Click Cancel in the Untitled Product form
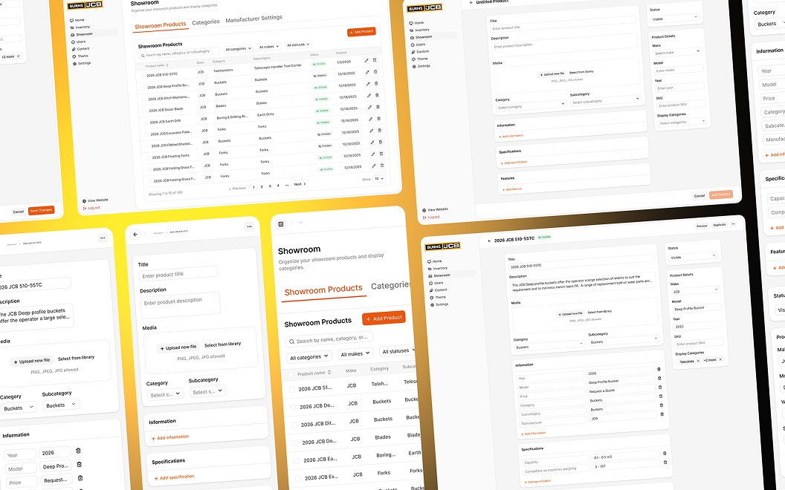Image resolution: width=785 pixels, height=490 pixels. [x=700, y=195]
